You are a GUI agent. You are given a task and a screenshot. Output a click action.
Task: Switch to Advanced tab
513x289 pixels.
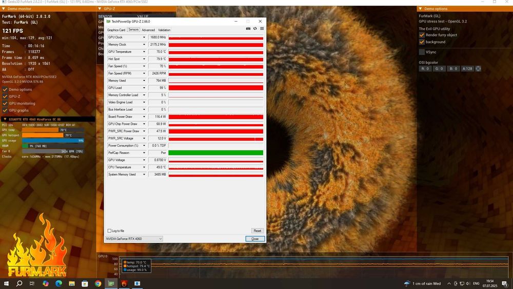148,30
